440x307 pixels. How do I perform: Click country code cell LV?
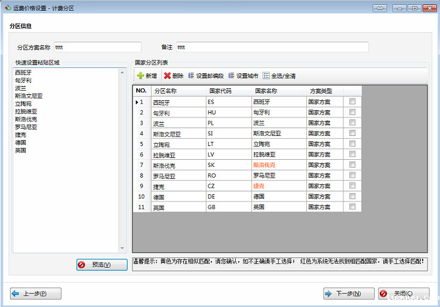tap(229, 154)
